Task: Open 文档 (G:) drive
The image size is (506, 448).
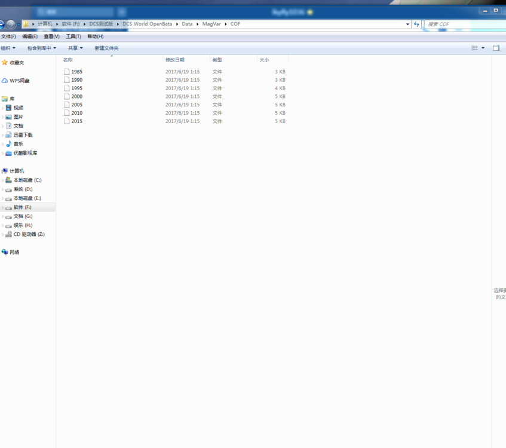Action: (23, 216)
